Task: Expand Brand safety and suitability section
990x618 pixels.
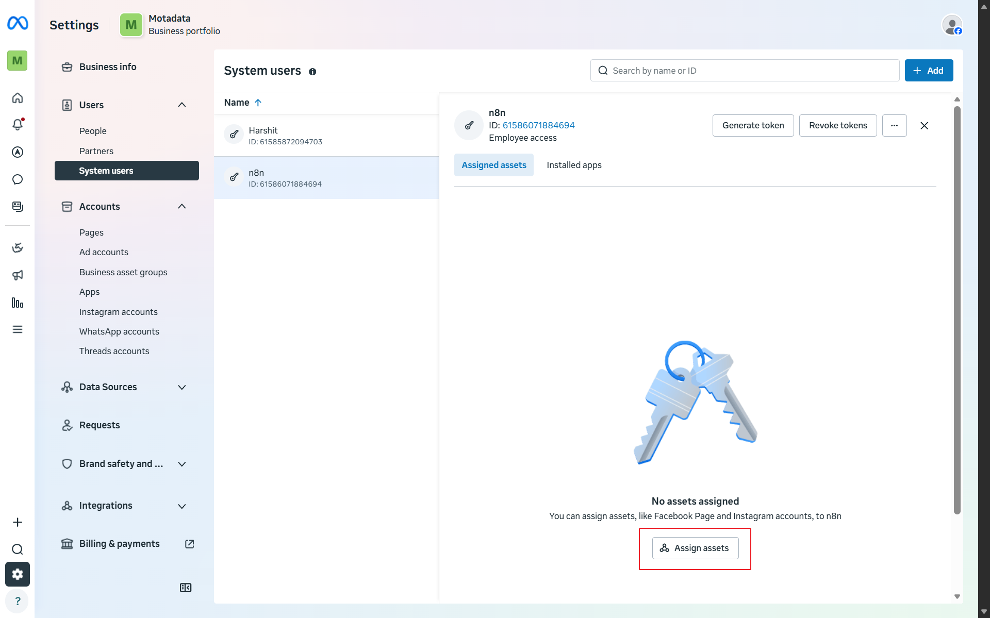Action: (x=182, y=464)
